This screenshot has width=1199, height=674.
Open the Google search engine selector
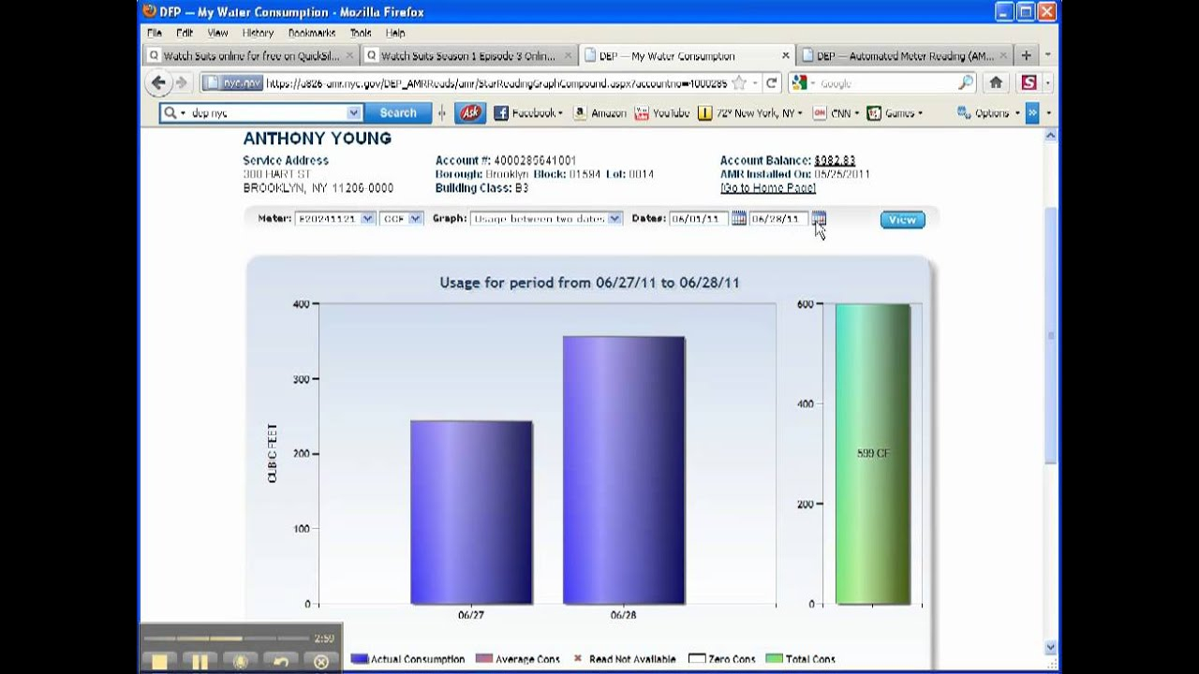[x=803, y=83]
